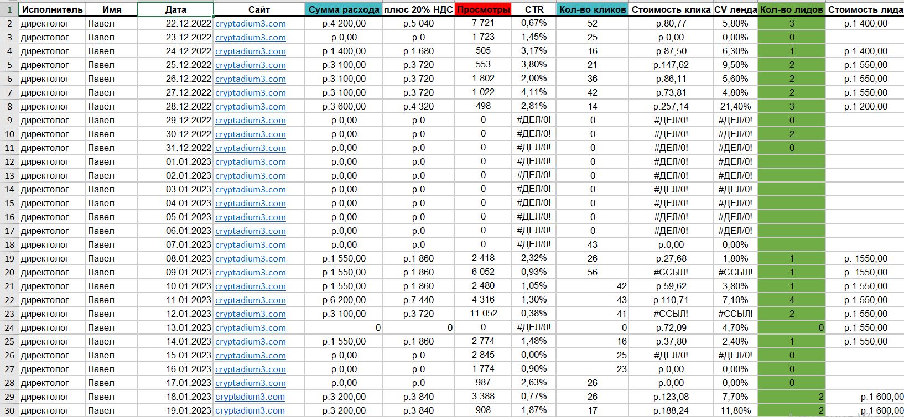Image resolution: width=904 pixels, height=417 pixels.
Task: Click the clicks cell showing "52"
Action: tap(593, 23)
